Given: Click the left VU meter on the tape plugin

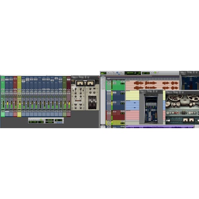Looking at the screenshot, I should (x=185, y=120).
